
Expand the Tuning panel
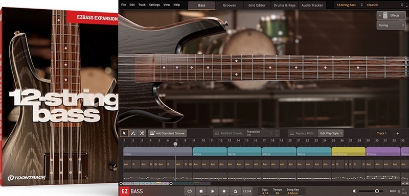[x=391, y=25]
